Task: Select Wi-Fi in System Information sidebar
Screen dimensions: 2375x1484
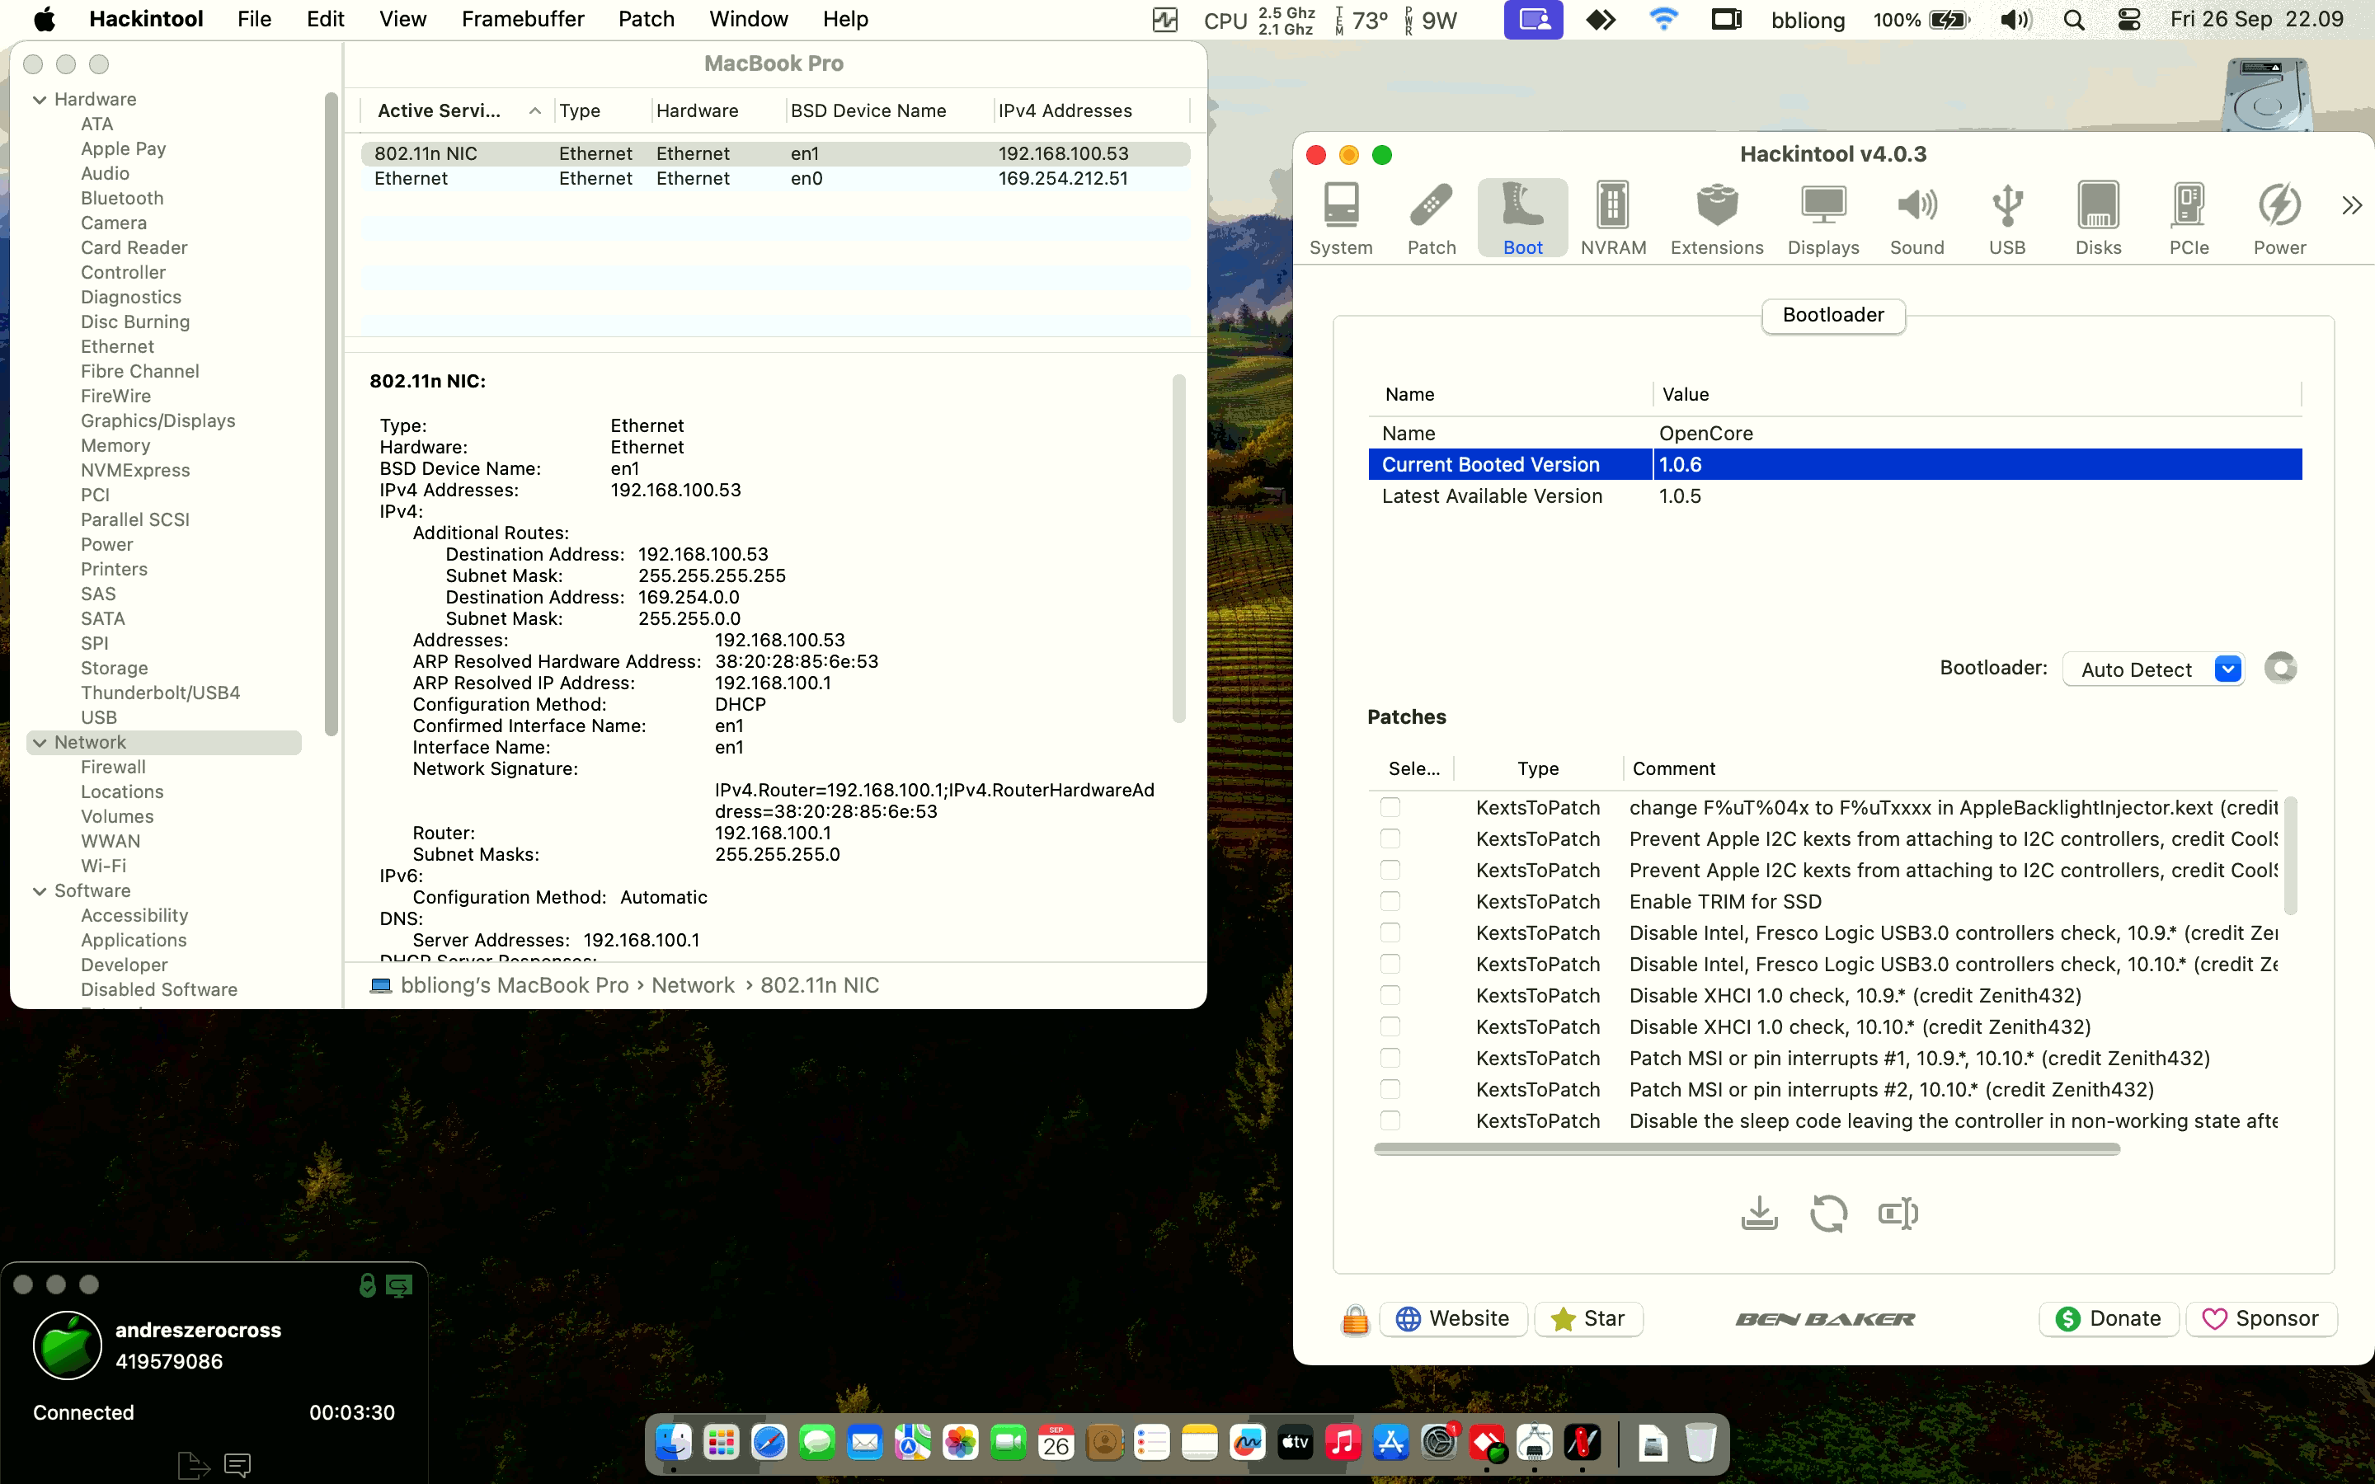Action: [103, 866]
